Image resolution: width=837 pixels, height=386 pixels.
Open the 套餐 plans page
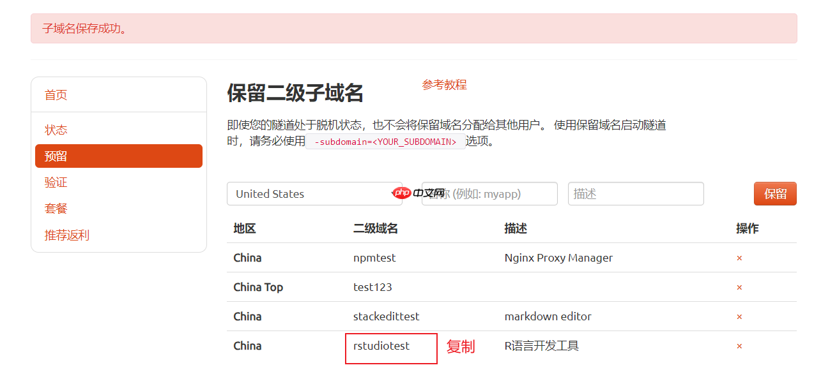pyautogui.click(x=56, y=208)
